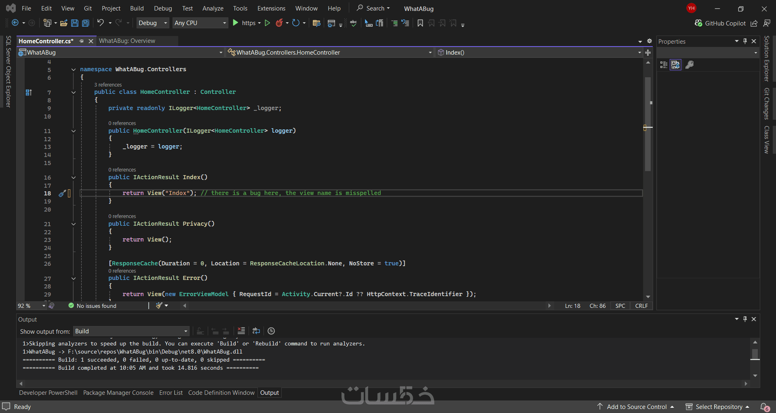Click the New Project toolbar icon
776x413 pixels.
coord(47,23)
